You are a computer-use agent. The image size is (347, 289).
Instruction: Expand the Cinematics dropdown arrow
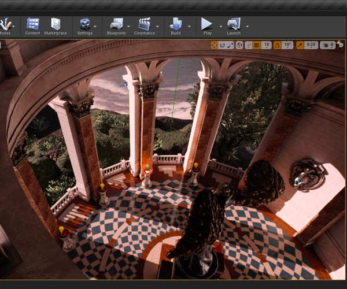pyautogui.click(x=157, y=27)
